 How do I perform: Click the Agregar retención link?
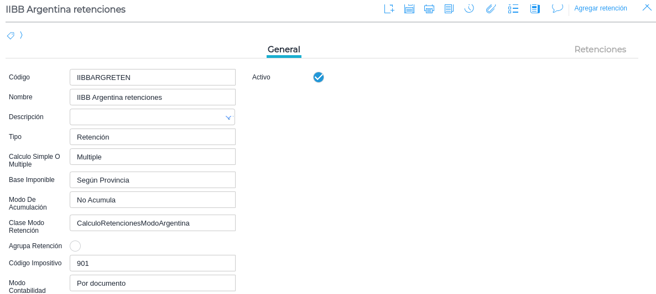[601, 8]
